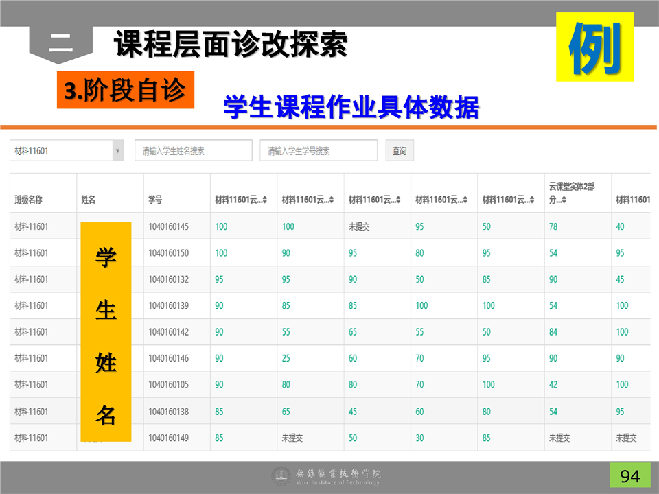Click the yellow 学生姓名 overlay box
659x494 pixels.
coord(106,332)
